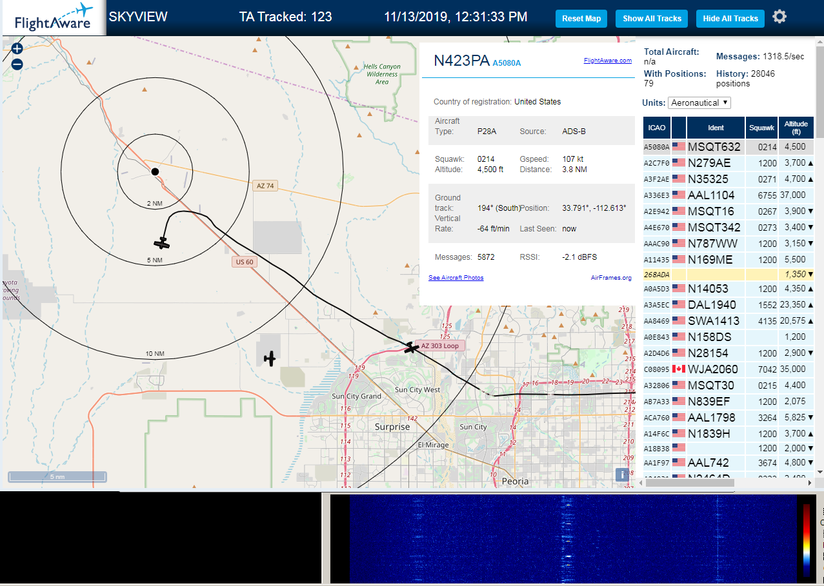Select the aircraft icon near 5 NM ring
This screenshot has width=824, height=586.
tap(162, 243)
